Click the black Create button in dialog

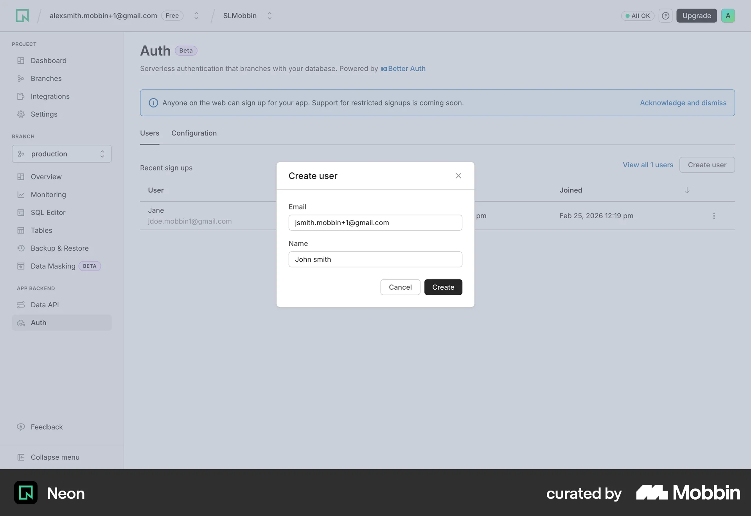[443, 287]
